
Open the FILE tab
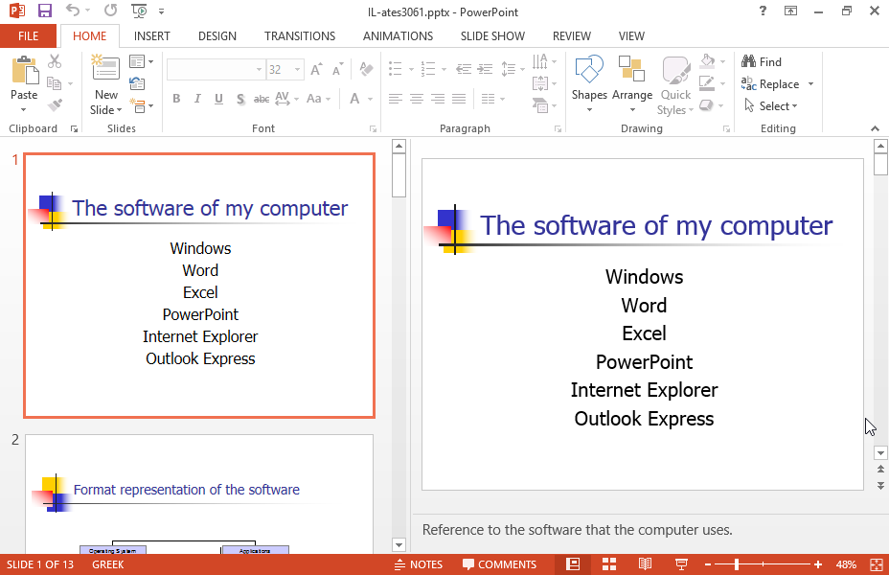[x=29, y=36]
